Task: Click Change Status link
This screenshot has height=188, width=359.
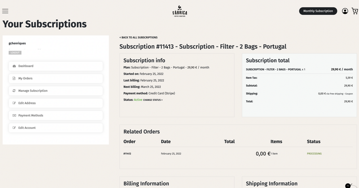Action: coord(153,100)
